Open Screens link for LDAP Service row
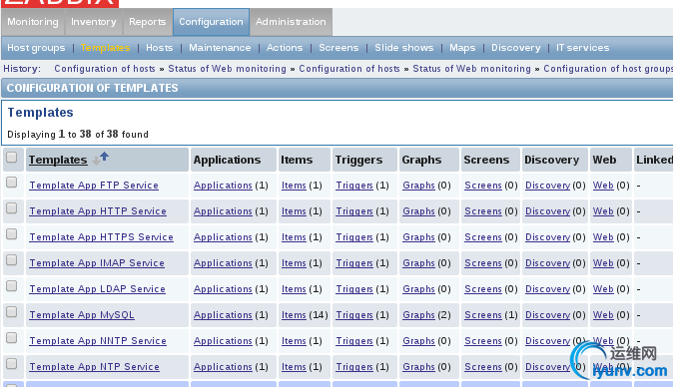 (483, 289)
